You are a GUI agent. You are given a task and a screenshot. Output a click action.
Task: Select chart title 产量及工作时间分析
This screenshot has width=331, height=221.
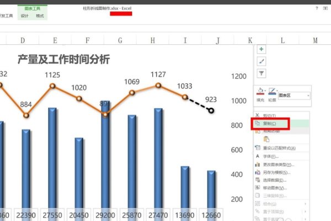[63, 59]
